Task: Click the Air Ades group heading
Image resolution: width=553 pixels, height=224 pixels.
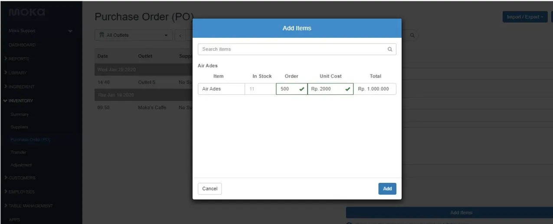Action: coord(207,66)
